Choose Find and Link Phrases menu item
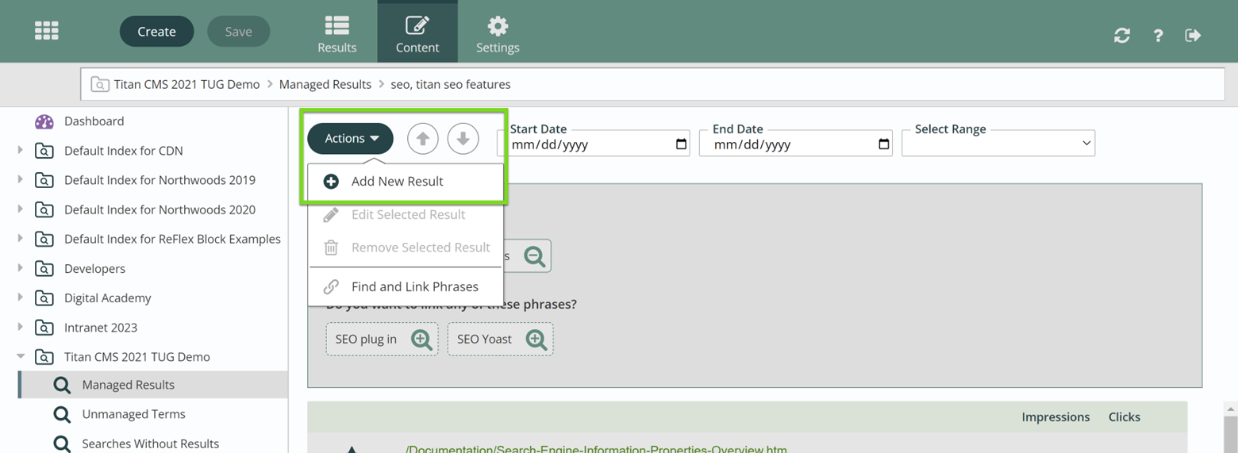The image size is (1238, 453). tap(406, 286)
